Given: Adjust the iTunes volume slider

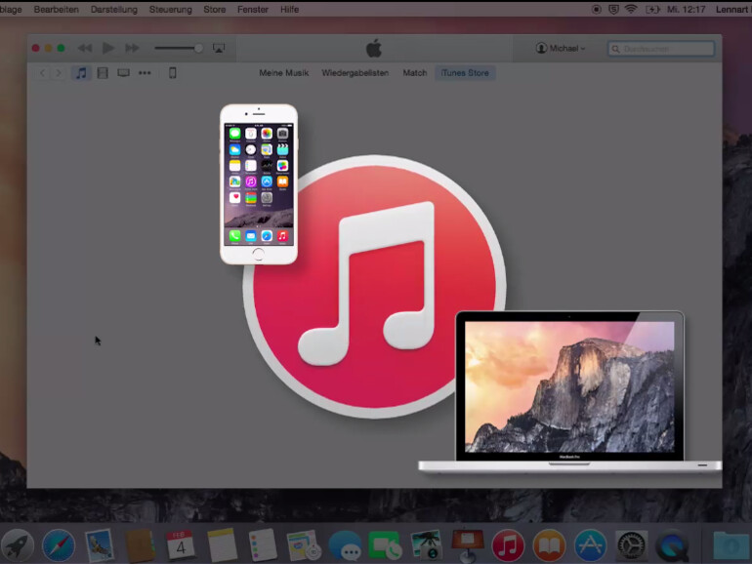Looking at the screenshot, I should pyautogui.click(x=179, y=48).
